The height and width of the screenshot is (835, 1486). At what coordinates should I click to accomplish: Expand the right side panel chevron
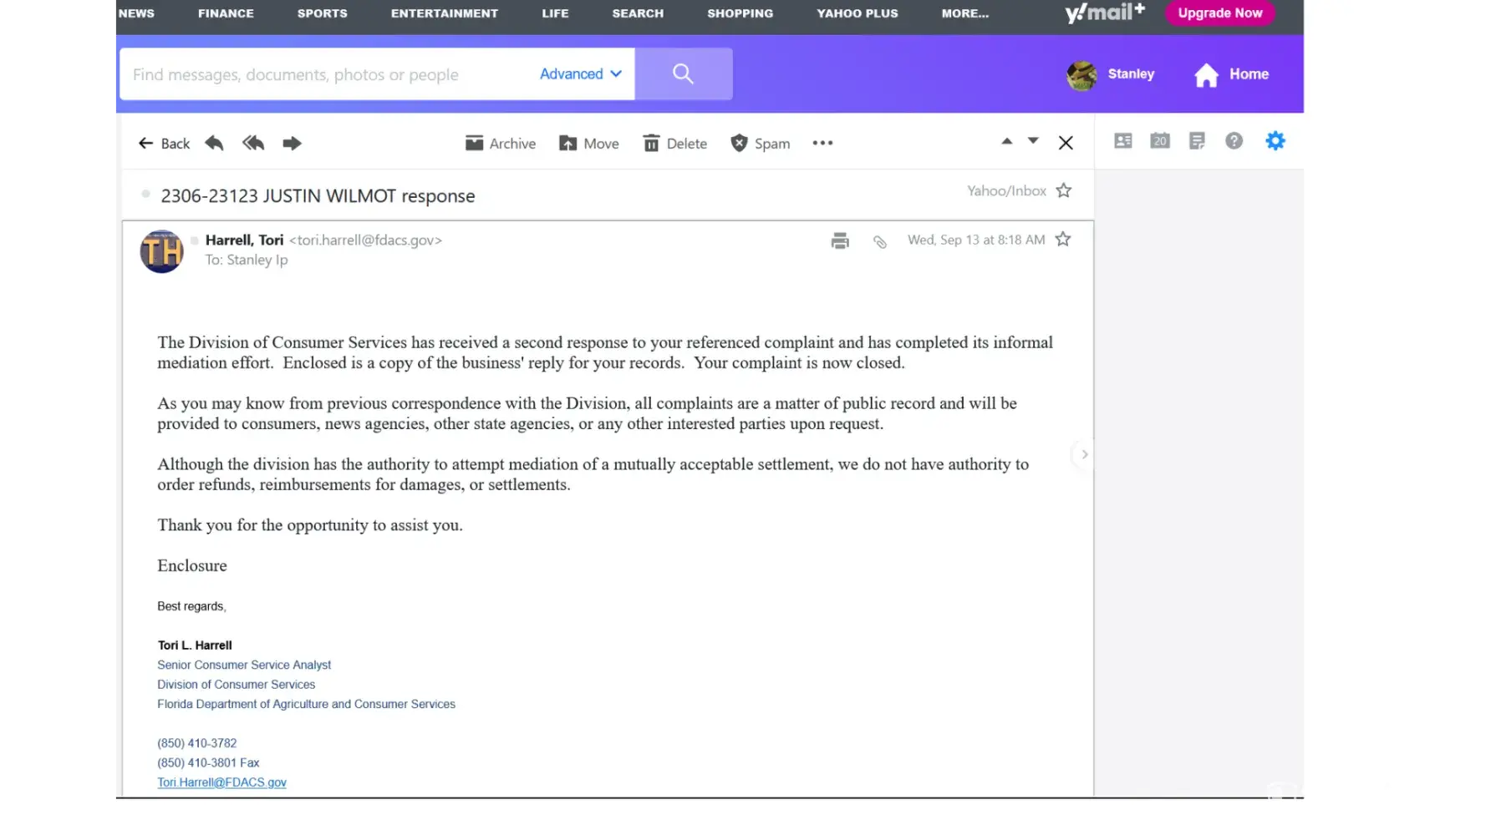point(1084,455)
